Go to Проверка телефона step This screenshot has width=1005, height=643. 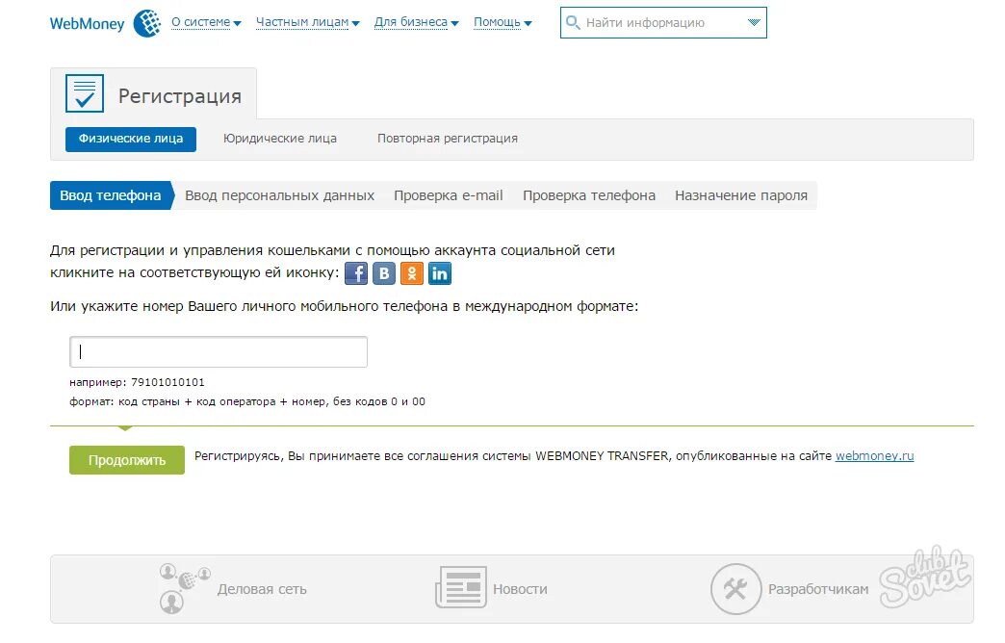click(x=589, y=195)
